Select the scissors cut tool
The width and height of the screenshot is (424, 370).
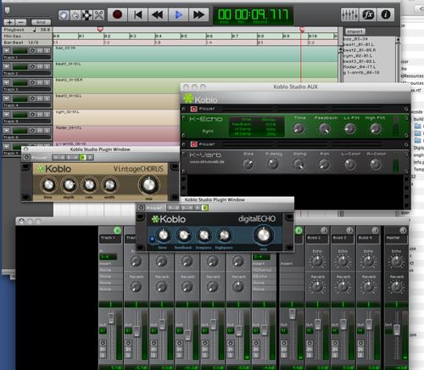point(98,14)
